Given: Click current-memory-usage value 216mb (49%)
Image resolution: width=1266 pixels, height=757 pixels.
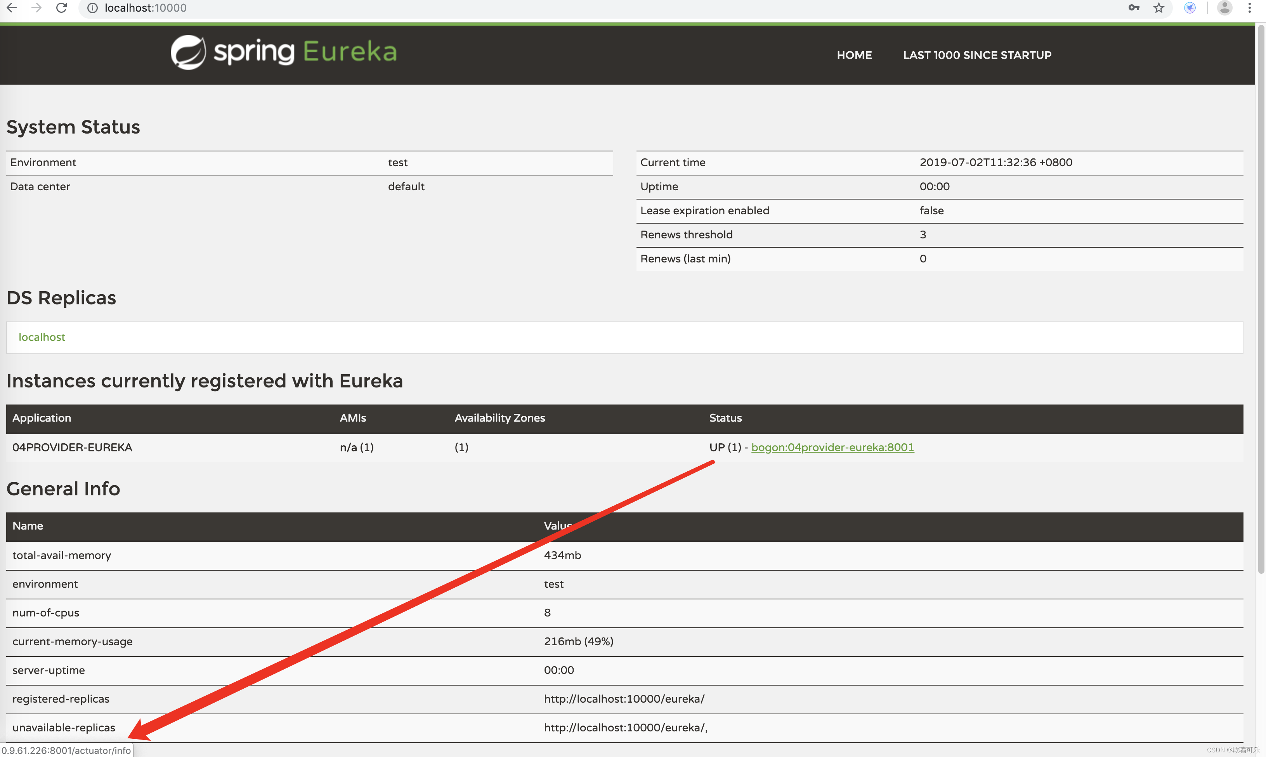Looking at the screenshot, I should click(578, 641).
